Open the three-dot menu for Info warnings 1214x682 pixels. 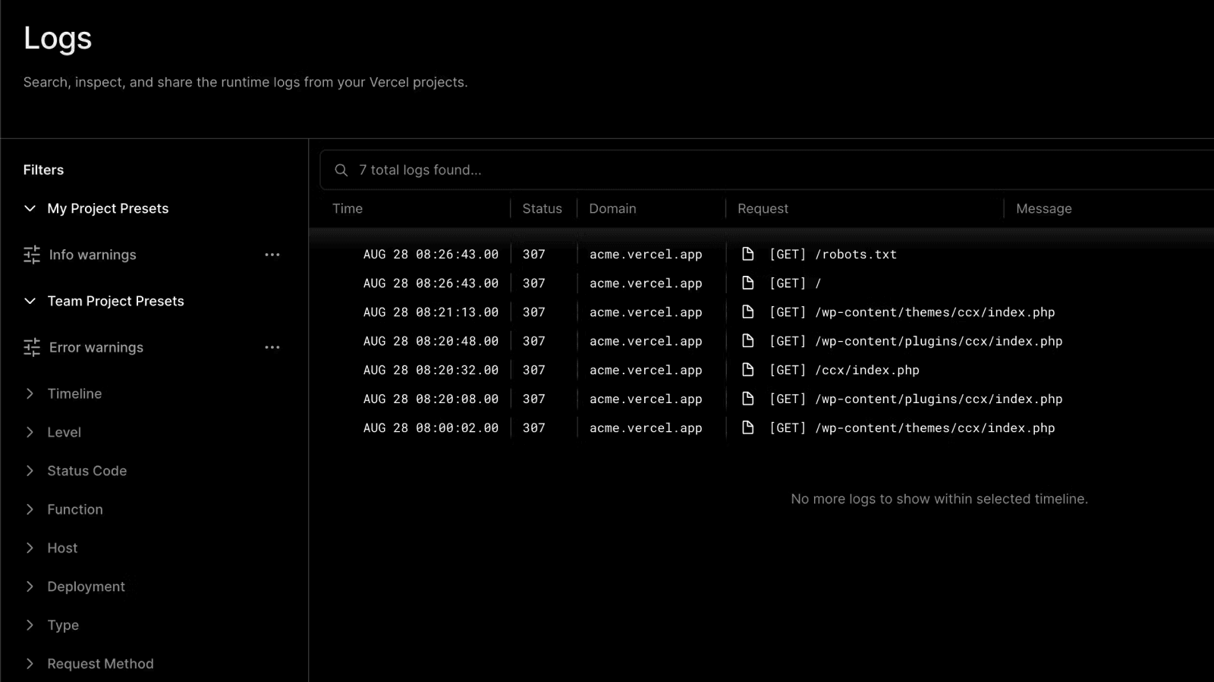point(272,255)
